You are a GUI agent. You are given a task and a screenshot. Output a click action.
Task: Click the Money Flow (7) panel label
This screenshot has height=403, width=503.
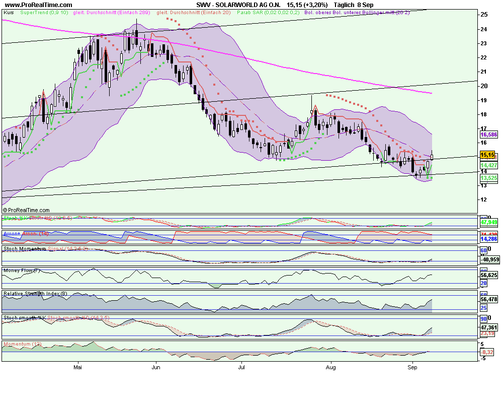tap(22, 271)
